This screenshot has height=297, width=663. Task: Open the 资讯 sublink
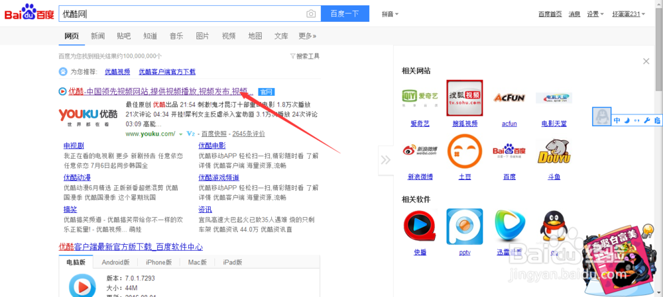(205, 209)
